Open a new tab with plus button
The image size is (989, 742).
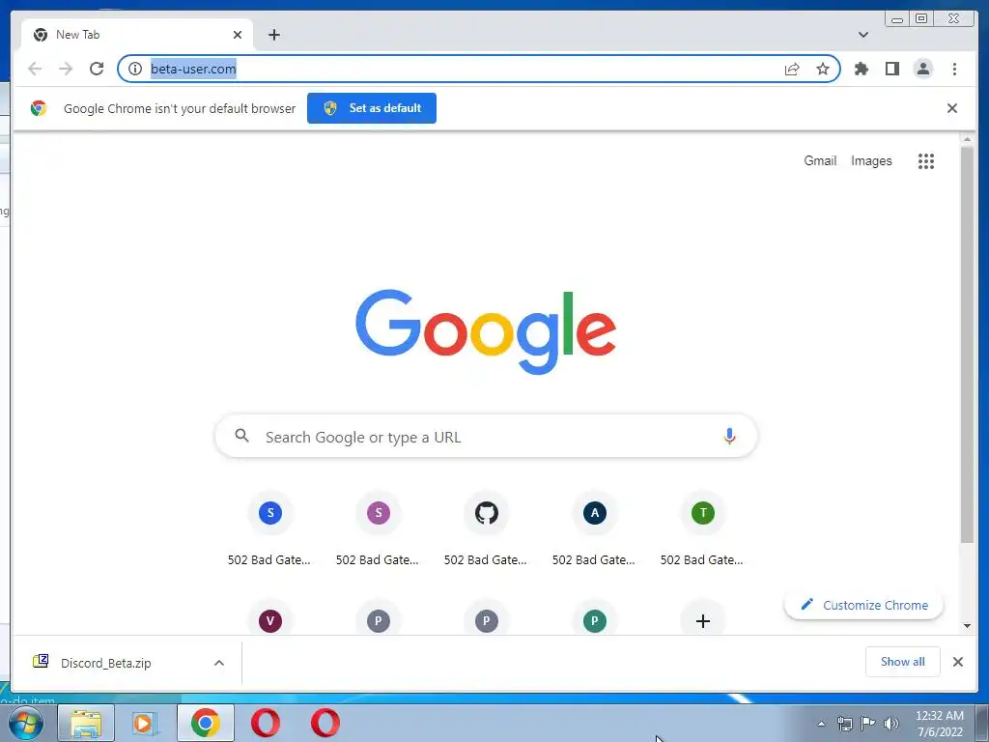(x=273, y=35)
